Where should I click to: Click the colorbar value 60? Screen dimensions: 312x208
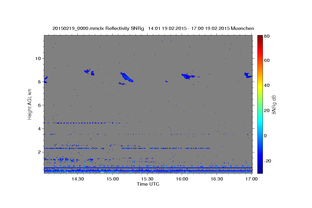[267, 60]
